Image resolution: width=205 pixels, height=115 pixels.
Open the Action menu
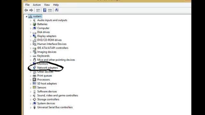37,5
